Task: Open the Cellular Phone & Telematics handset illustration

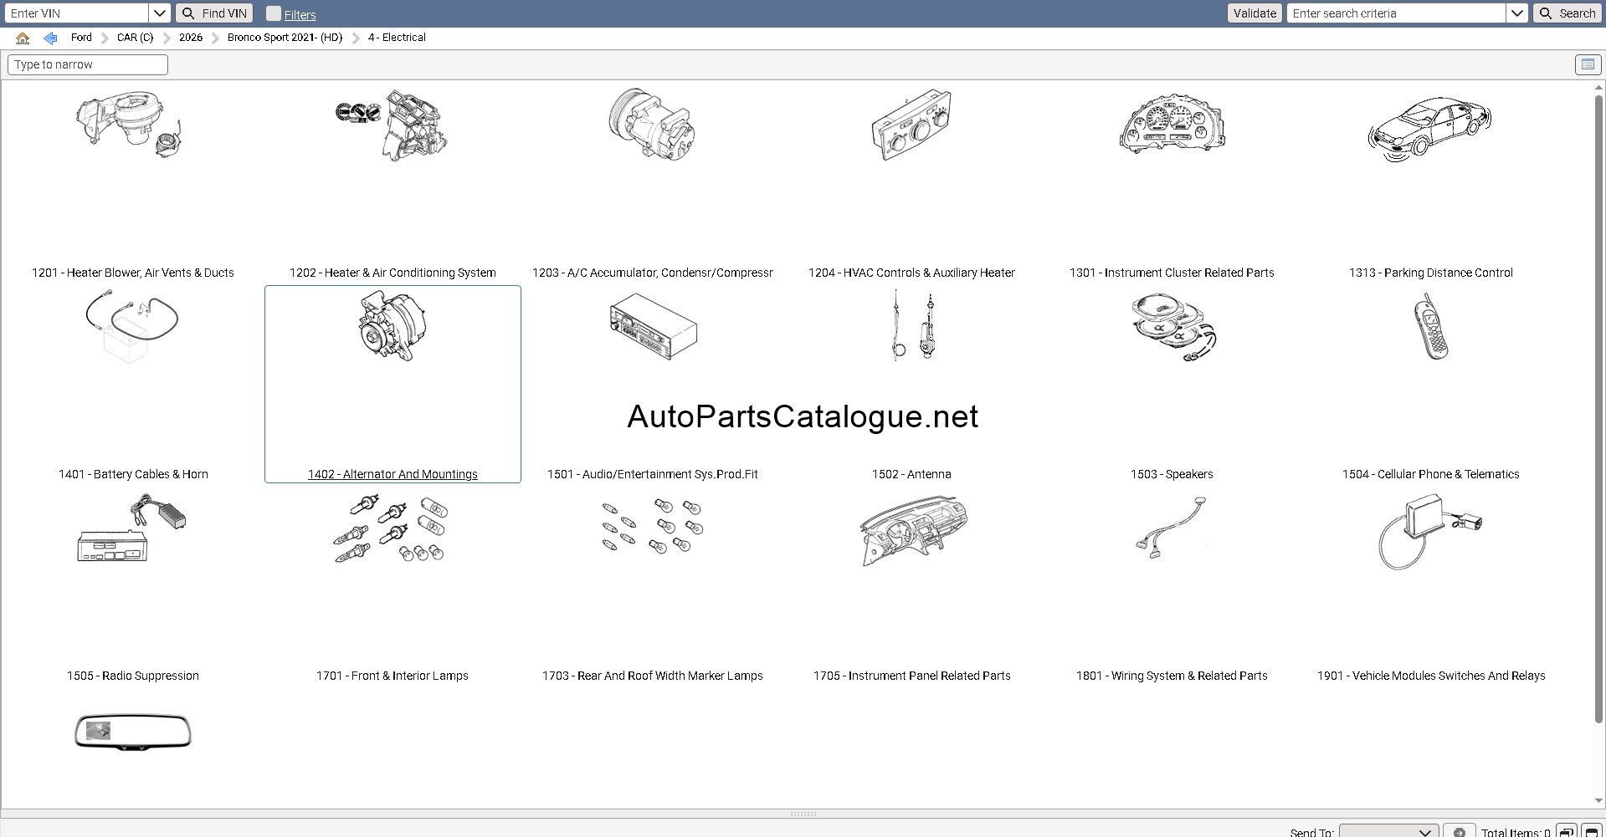Action: [1431, 326]
